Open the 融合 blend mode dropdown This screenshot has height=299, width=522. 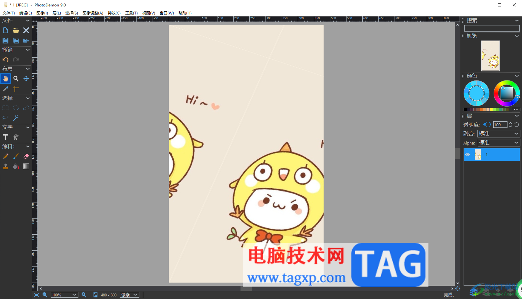499,134
